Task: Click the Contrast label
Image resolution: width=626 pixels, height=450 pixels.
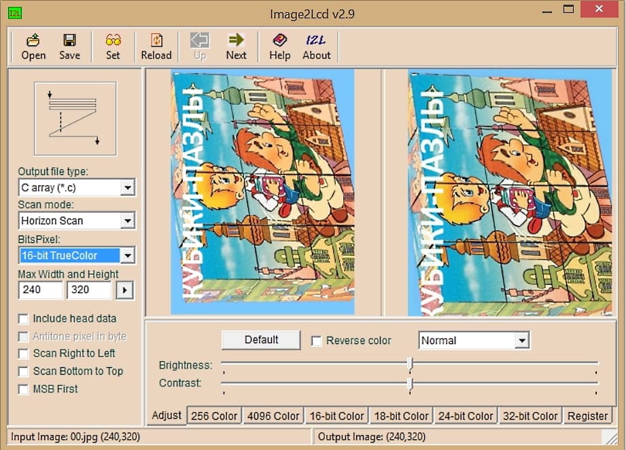Action: coord(180,383)
